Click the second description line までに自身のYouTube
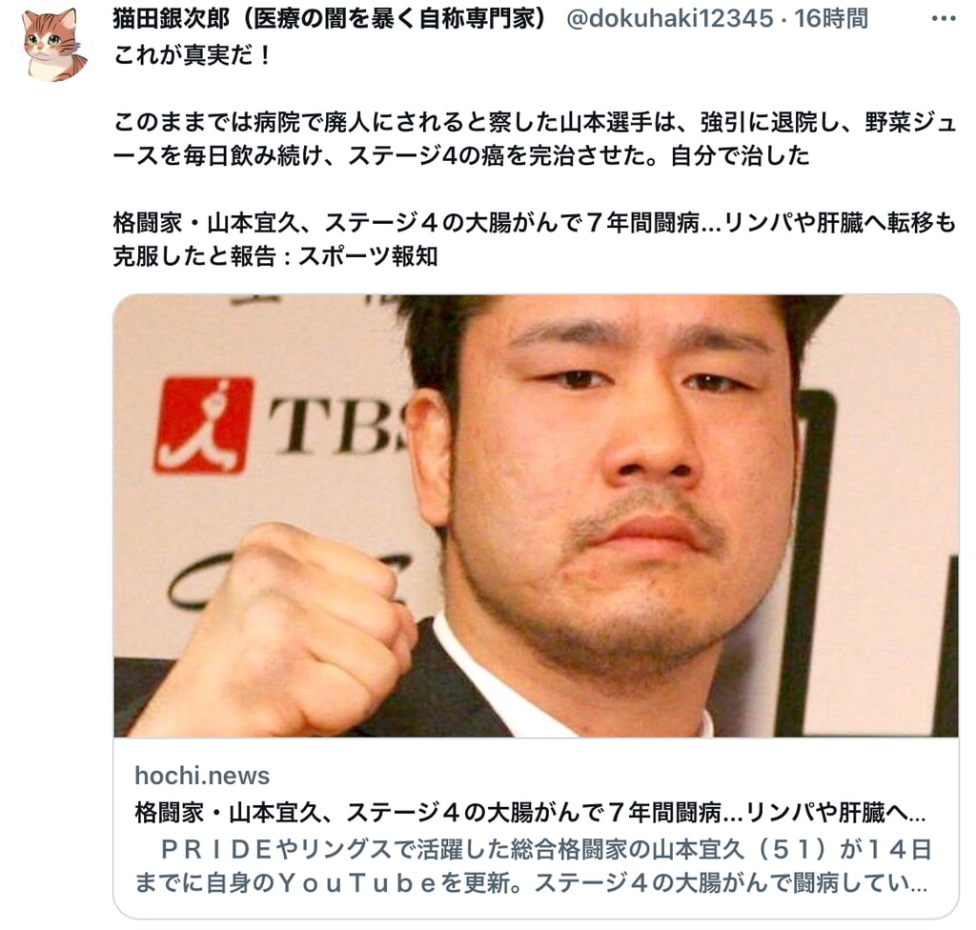Image resolution: width=976 pixels, height=930 pixels. pyautogui.click(x=531, y=882)
